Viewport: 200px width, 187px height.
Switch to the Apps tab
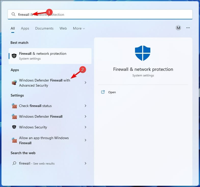point(25,28)
